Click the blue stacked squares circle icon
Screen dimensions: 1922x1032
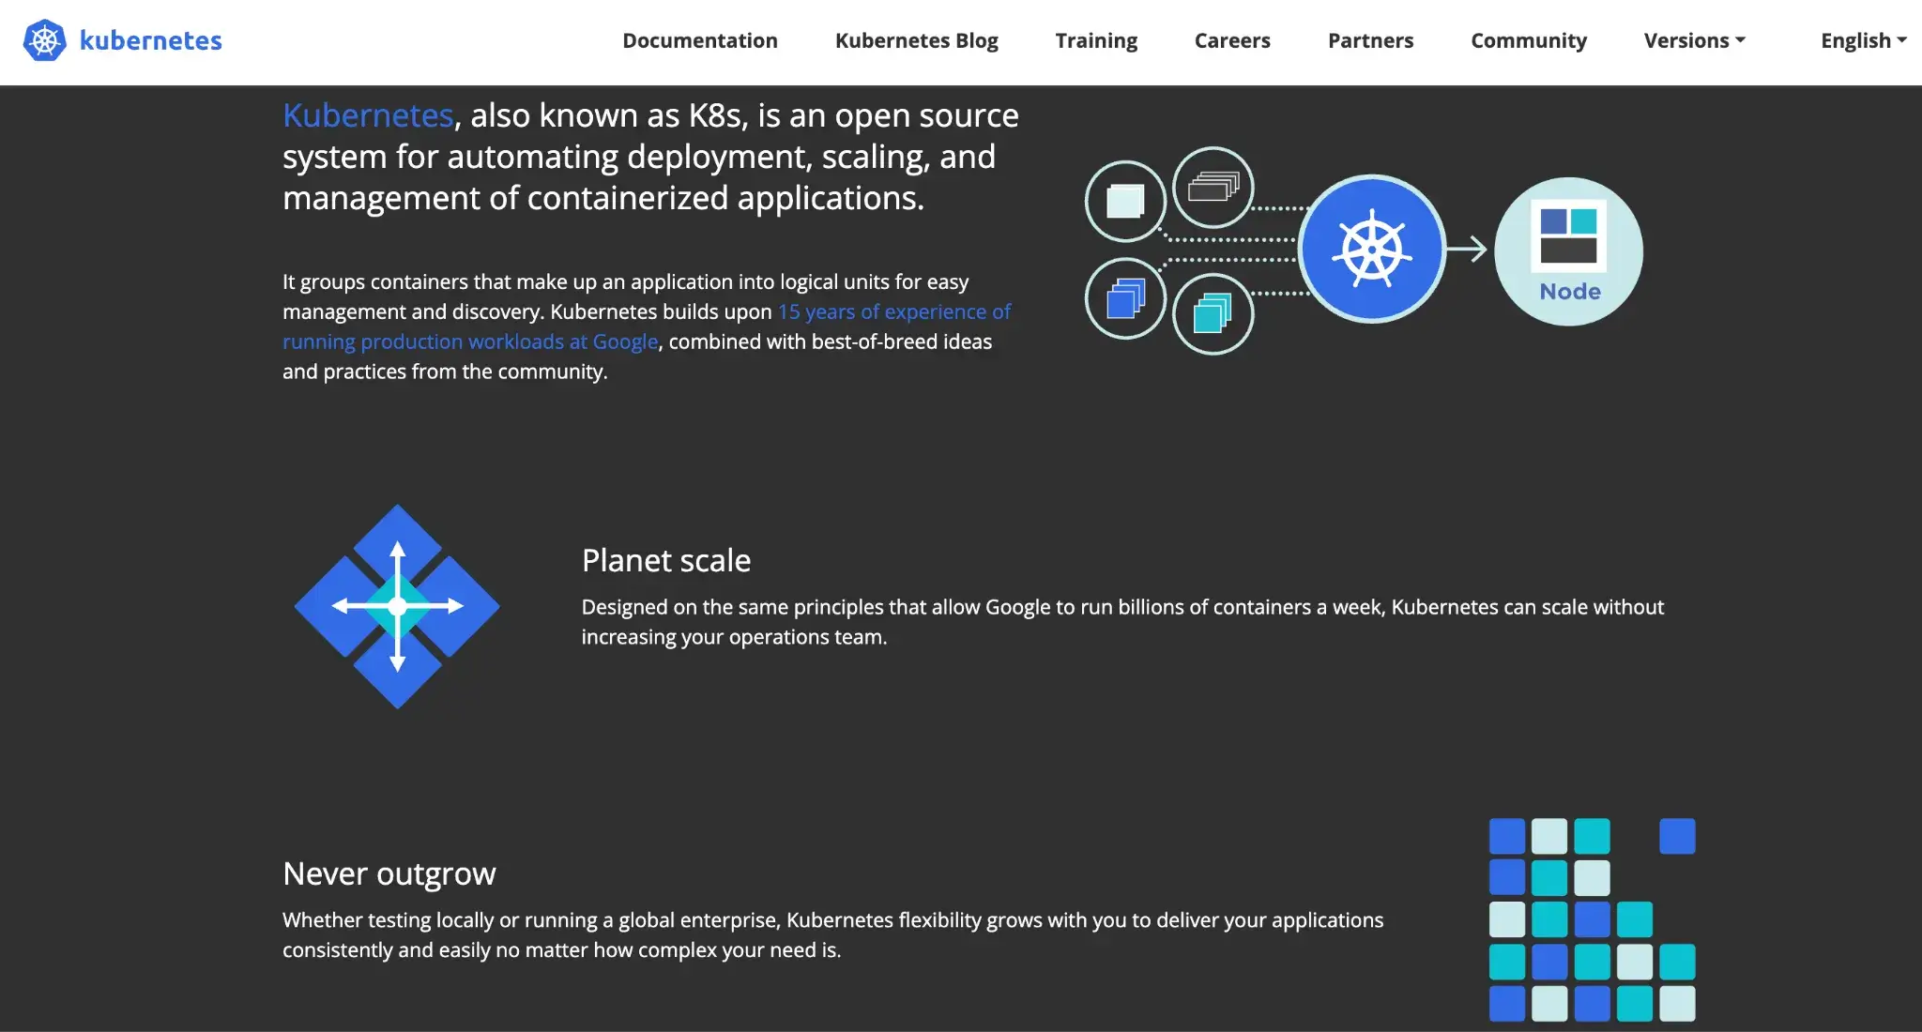click(1125, 299)
